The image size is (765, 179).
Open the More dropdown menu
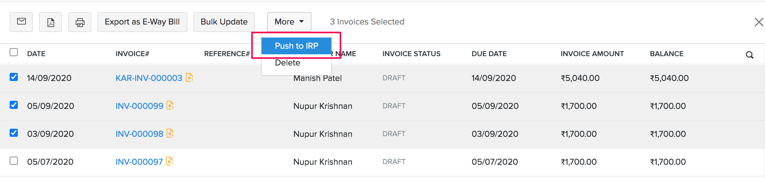(x=289, y=22)
